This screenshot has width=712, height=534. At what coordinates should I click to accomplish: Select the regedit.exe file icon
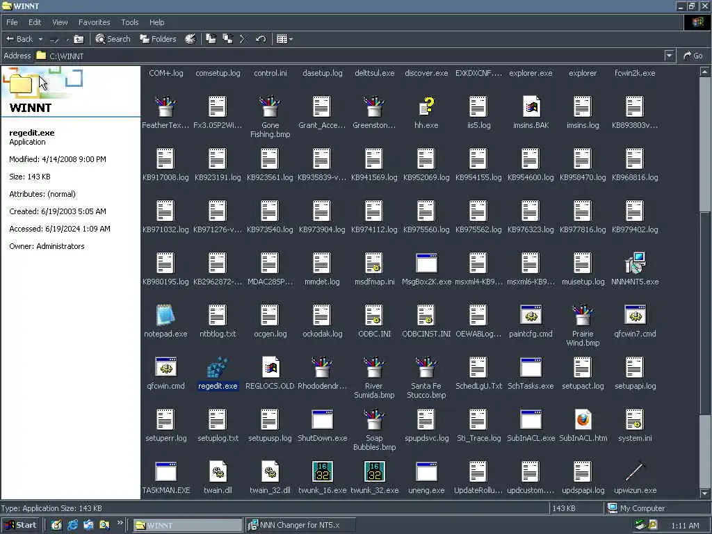click(218, 367)
